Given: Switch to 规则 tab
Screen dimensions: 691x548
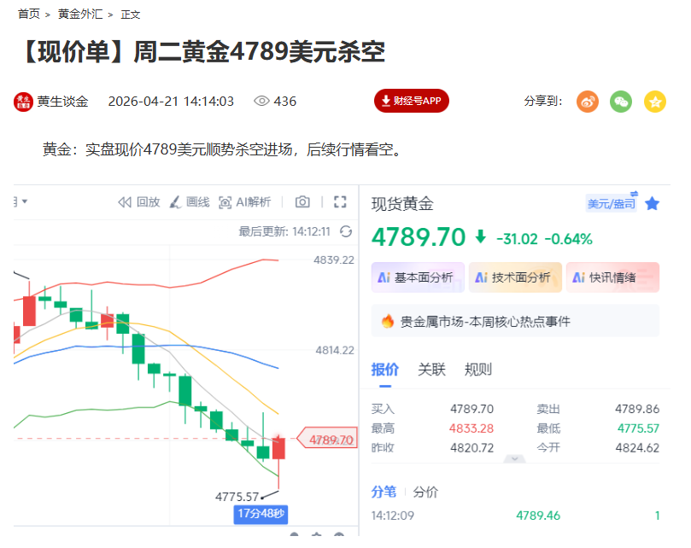Looking at the screenshot, I should [477, 369].
